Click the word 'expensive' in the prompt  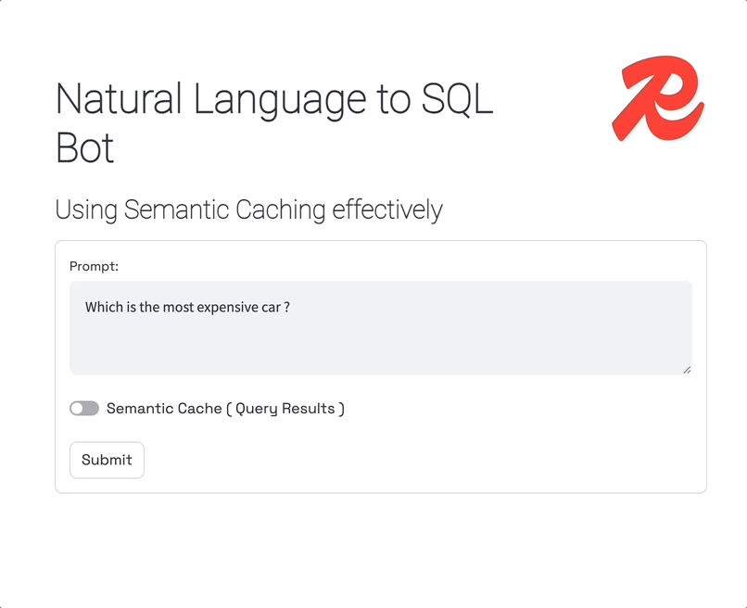pyautogui.click(x=219, y=307)
